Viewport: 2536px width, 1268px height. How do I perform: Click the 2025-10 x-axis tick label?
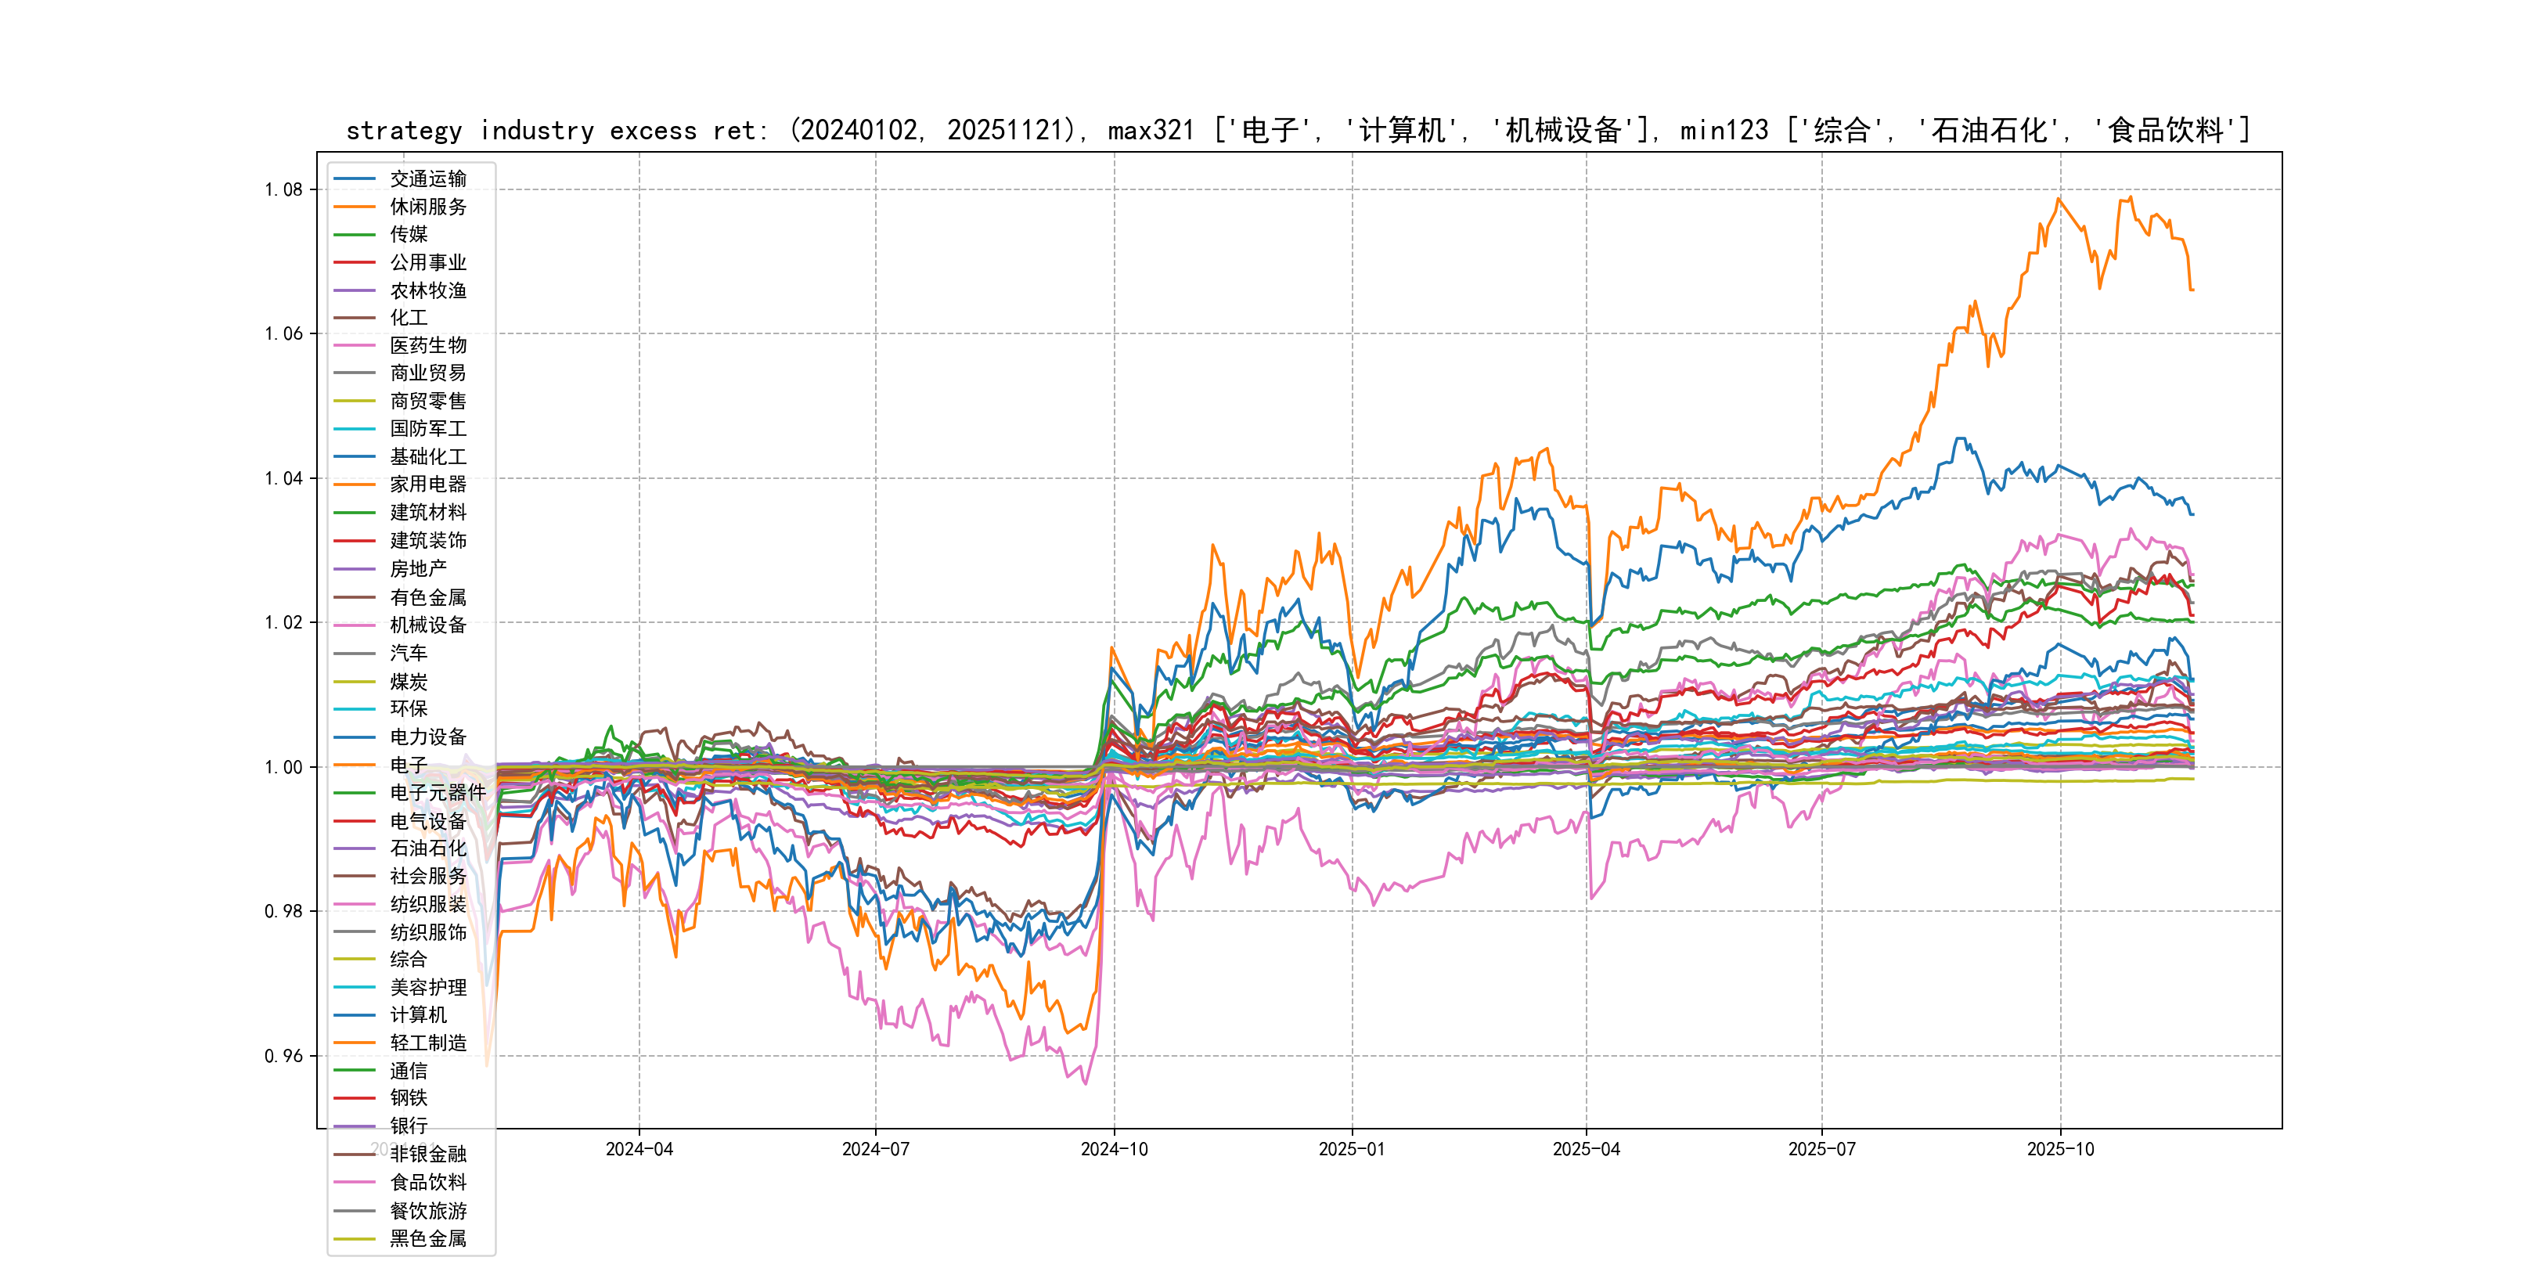point(2059,1149)
